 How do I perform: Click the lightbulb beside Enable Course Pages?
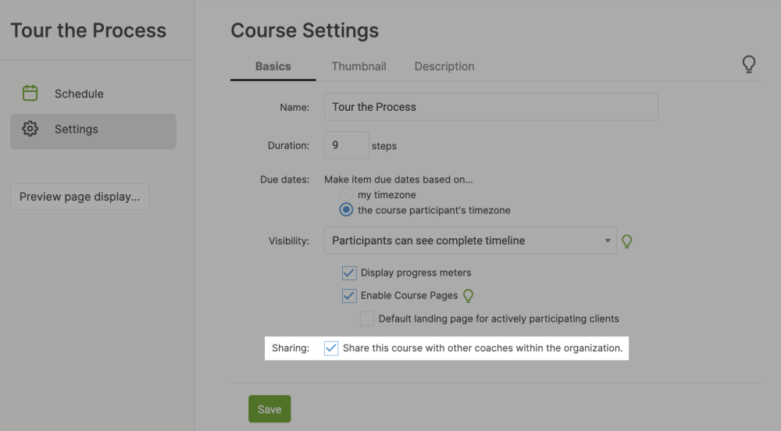469,296
